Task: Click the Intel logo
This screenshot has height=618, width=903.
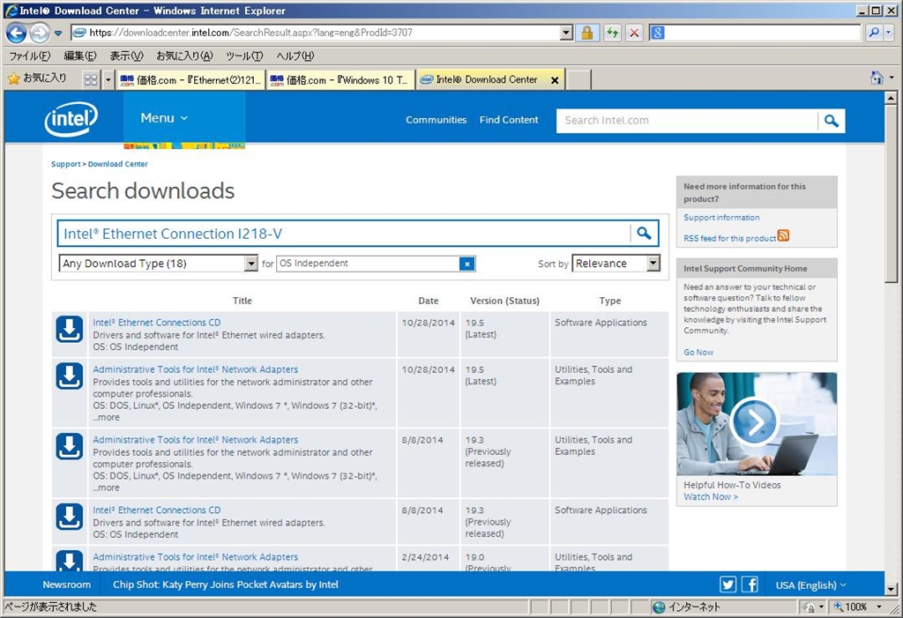Action: point(71,119)
